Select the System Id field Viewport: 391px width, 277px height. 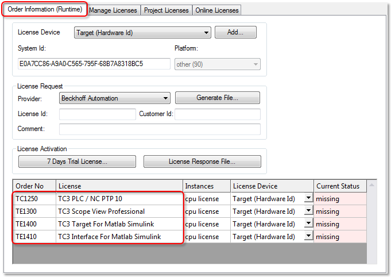(x=94, y=64)
